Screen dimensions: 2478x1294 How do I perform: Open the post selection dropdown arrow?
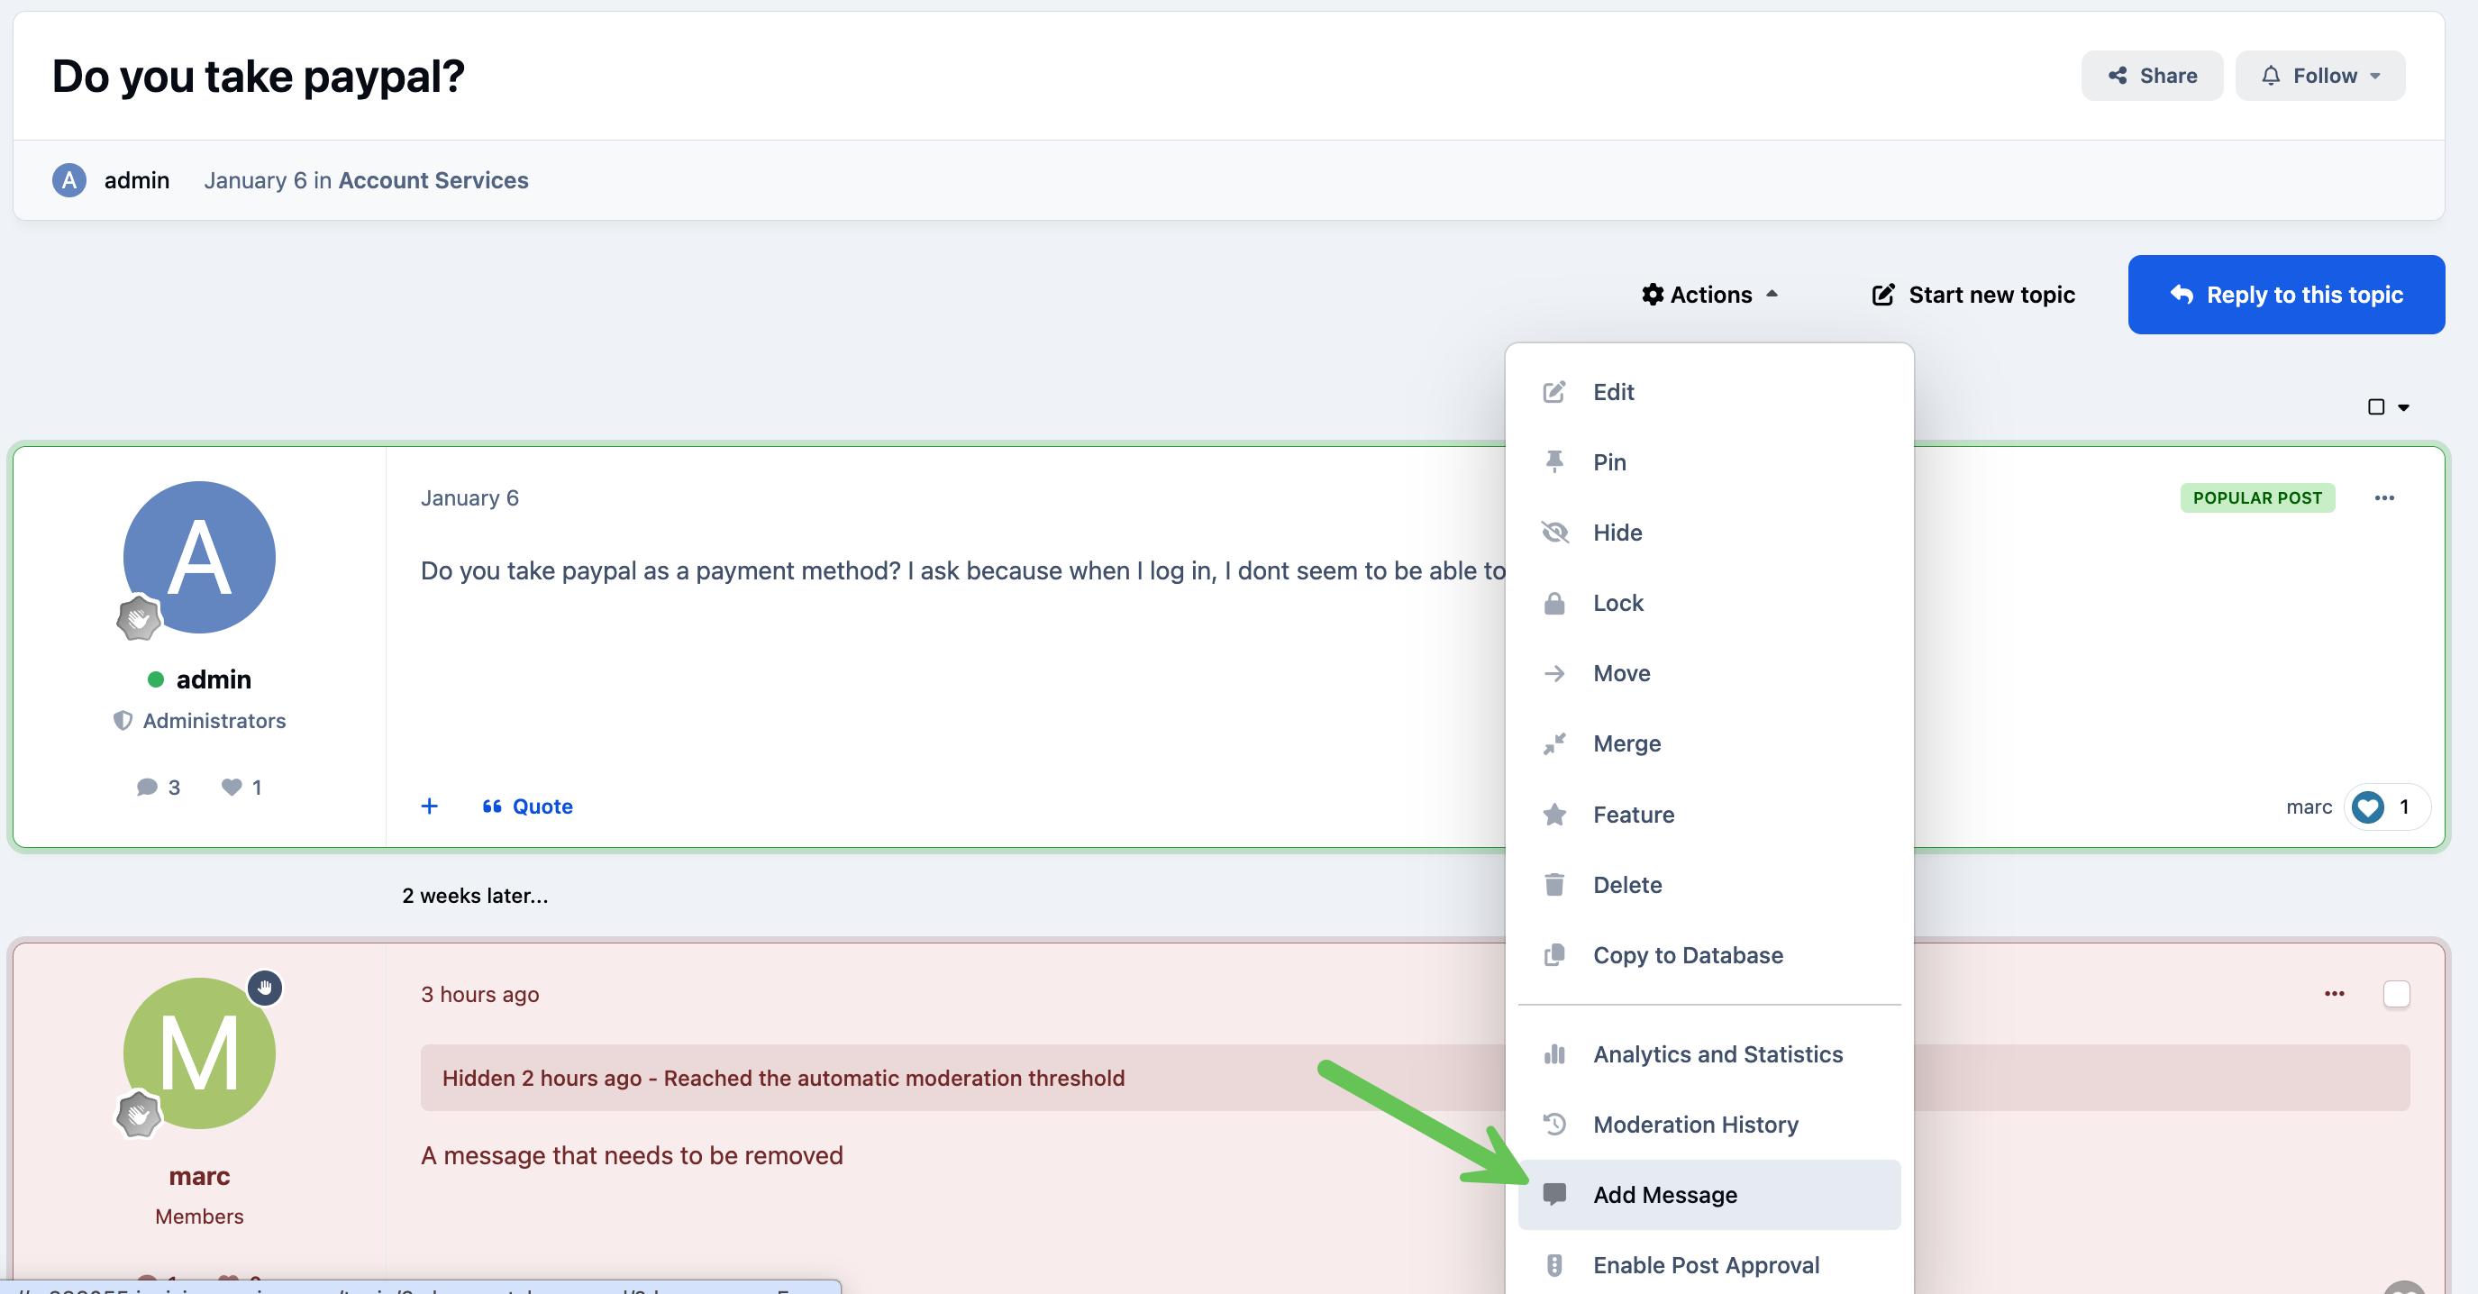(x=2403, y=407)
